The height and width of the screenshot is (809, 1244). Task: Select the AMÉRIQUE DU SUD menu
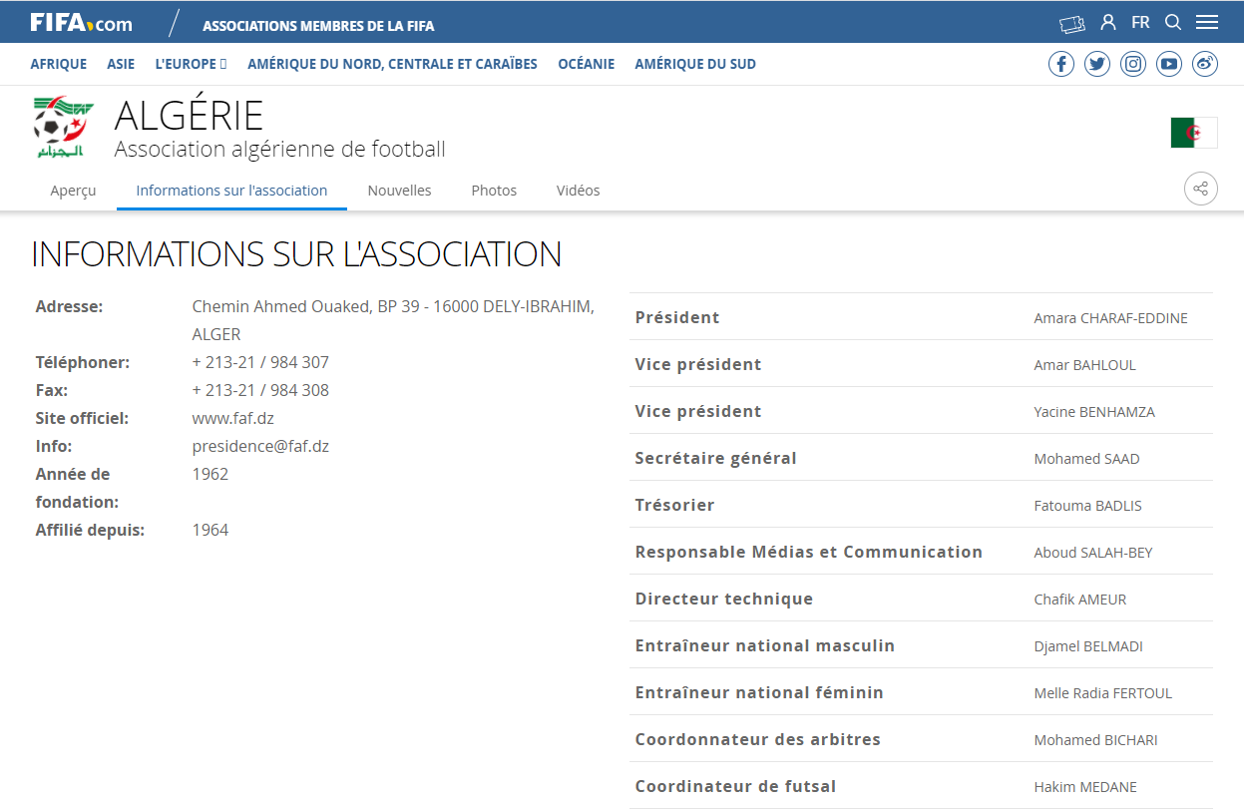point(695,64)
